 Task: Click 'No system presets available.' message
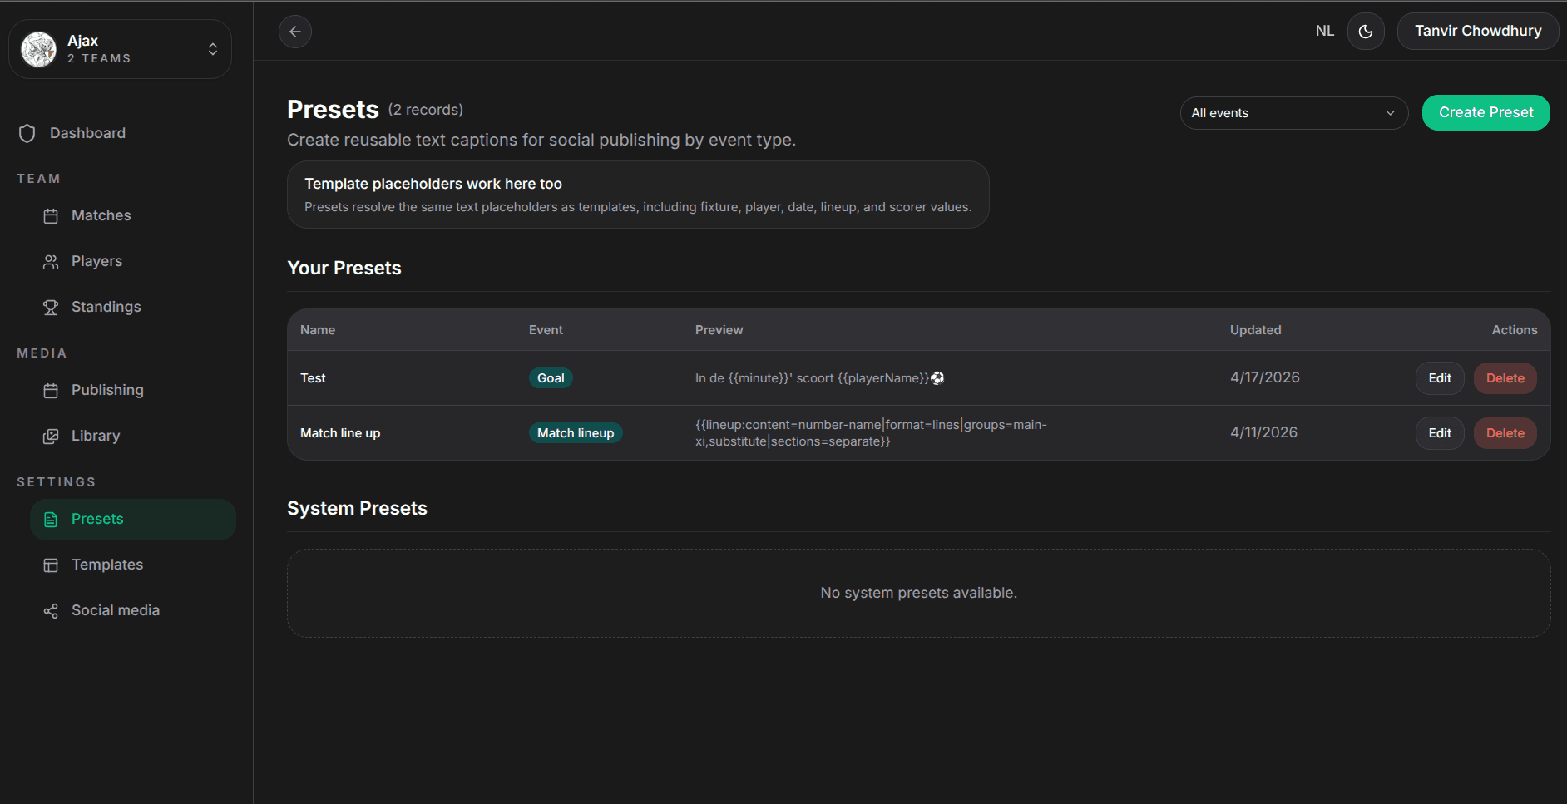(x=919, y=593)
